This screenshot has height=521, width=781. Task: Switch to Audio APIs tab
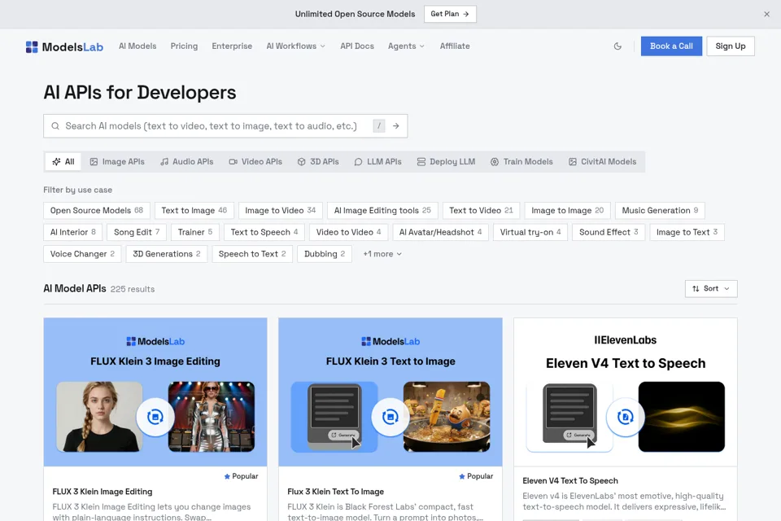pyautogui.click(x=187, y=162)
